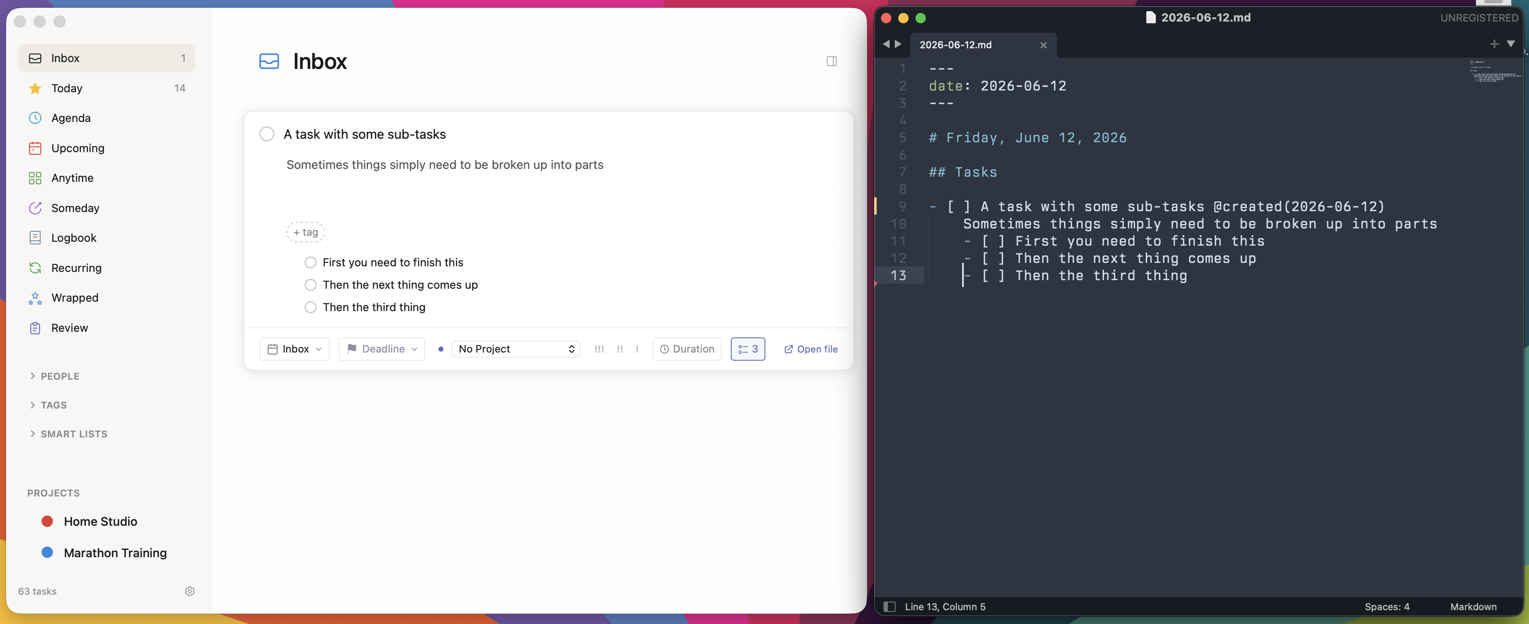
Task: Click 'date: 2026-06-12' line in editor
Action: [x=997, y=86]
